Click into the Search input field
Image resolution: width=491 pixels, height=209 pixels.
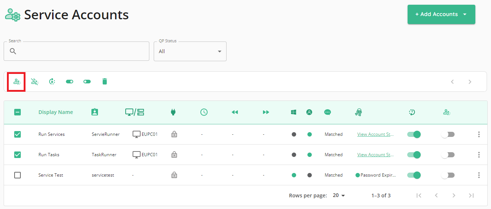pos(76,51)
